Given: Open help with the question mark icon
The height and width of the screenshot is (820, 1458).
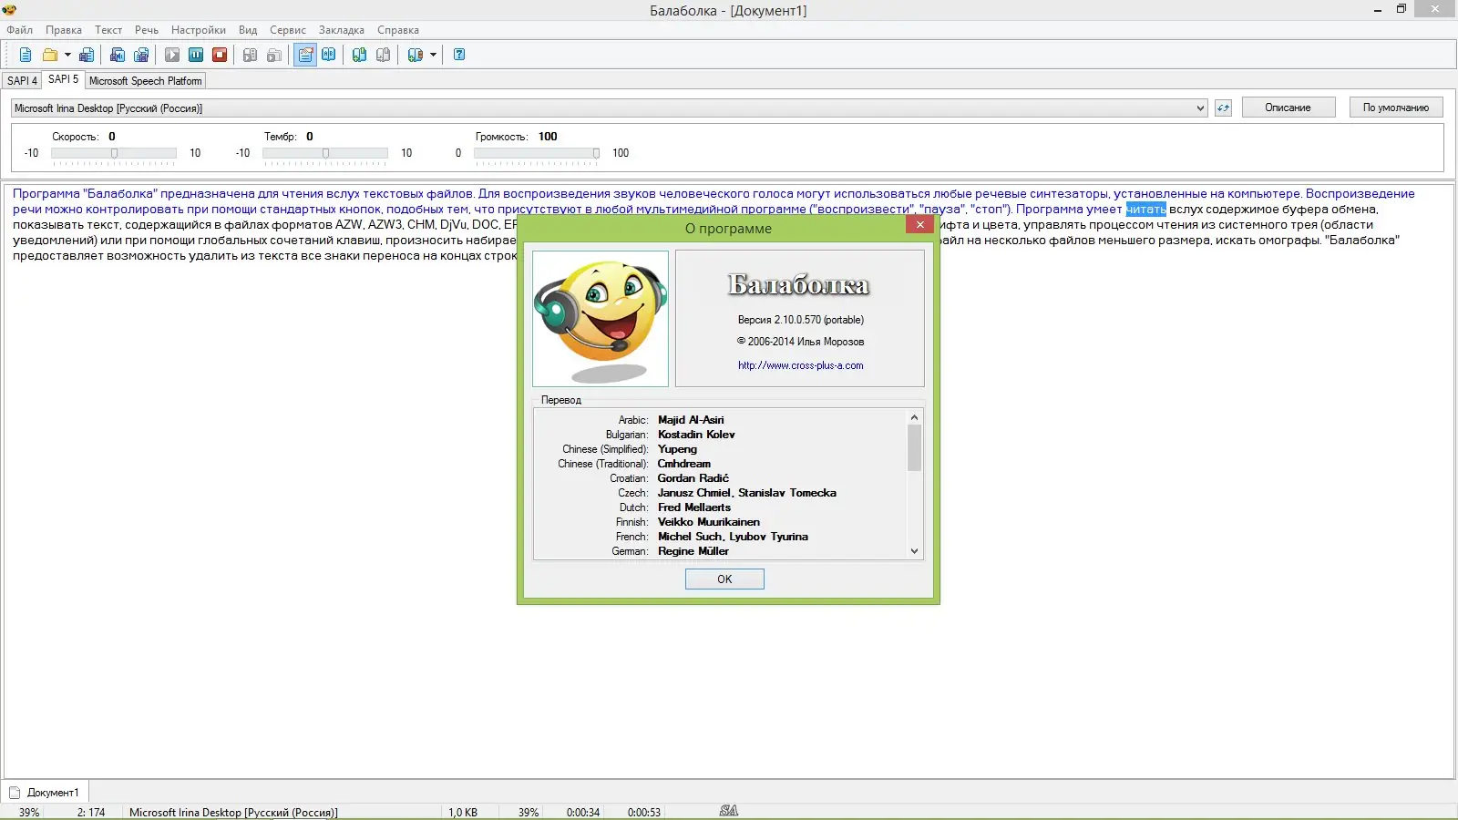Looking at the screenshot, I should pos(459,55).
